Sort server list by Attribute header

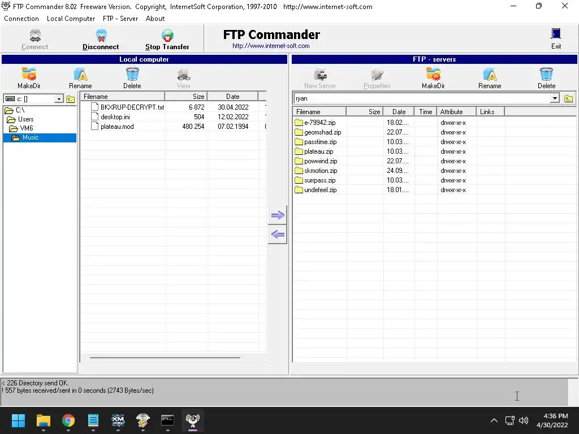[456, 112]
